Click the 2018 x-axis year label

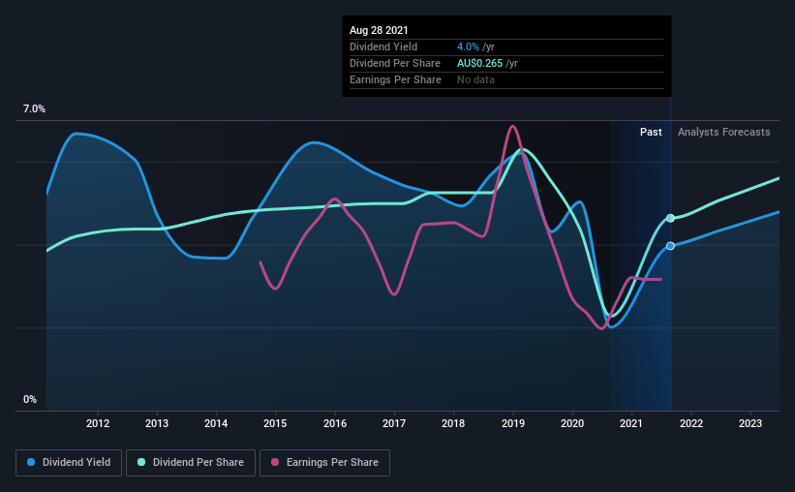pyautogui.click(x=453, y=423)
